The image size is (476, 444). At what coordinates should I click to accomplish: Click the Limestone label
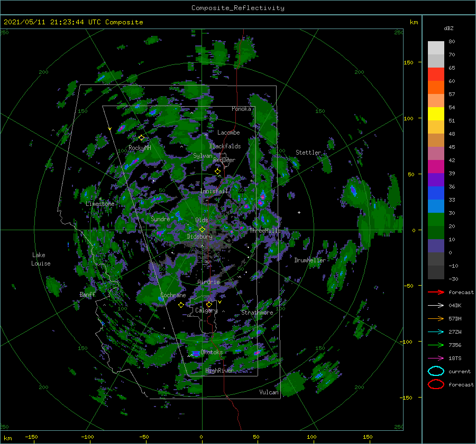tap(100, 204)
